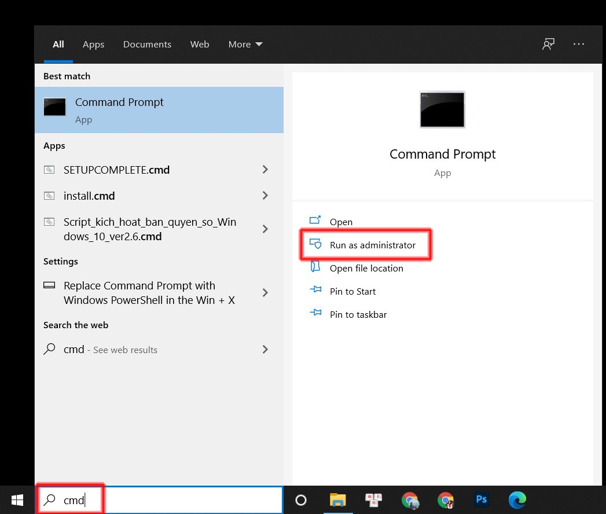Switch to the Apps tab

tap(94, 45)
